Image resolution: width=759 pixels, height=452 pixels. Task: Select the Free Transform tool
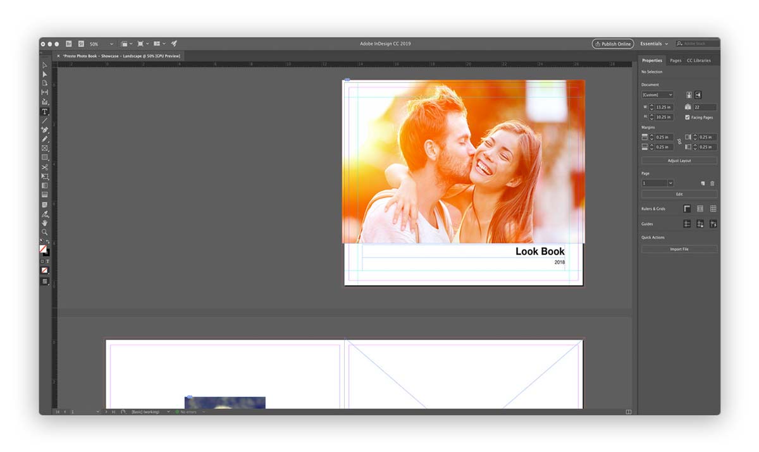(45, 176)
